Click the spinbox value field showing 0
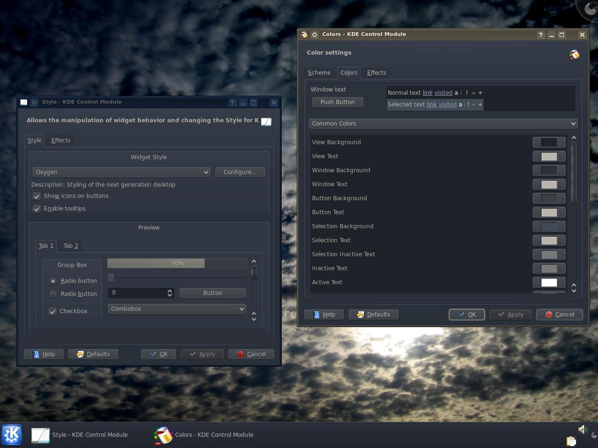This screenshot has height=448, width=598. coord(137,293)
